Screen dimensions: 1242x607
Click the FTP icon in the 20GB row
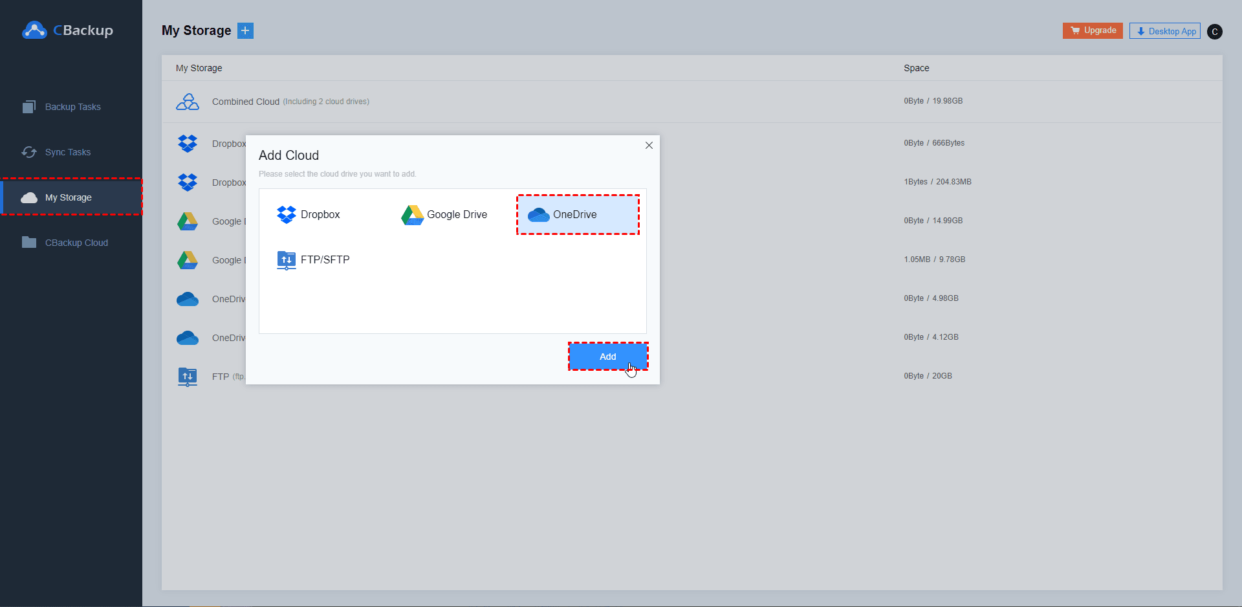click(x=188, y=377)
